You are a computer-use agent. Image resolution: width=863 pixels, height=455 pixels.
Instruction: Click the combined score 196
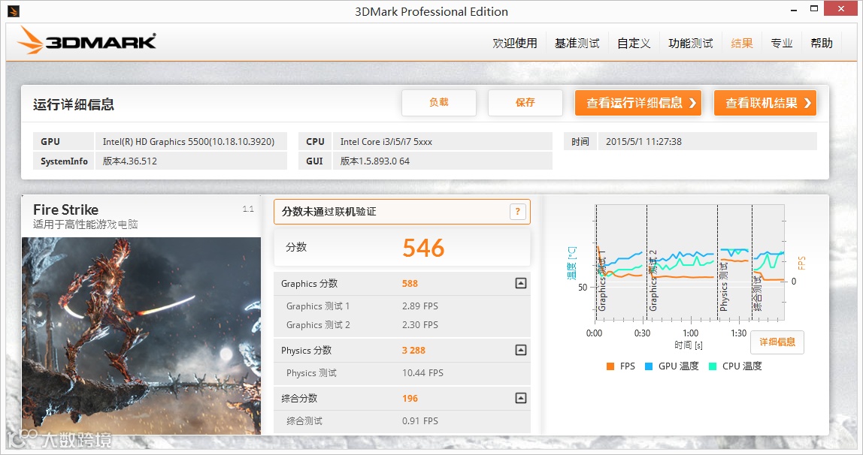point(410,399)
